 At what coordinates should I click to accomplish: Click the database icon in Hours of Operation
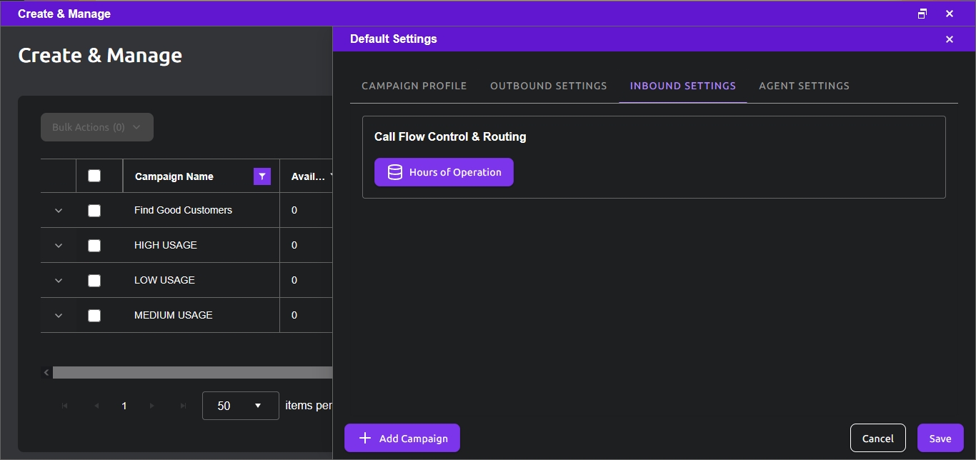pyautogui.click(x=395, y=172)
